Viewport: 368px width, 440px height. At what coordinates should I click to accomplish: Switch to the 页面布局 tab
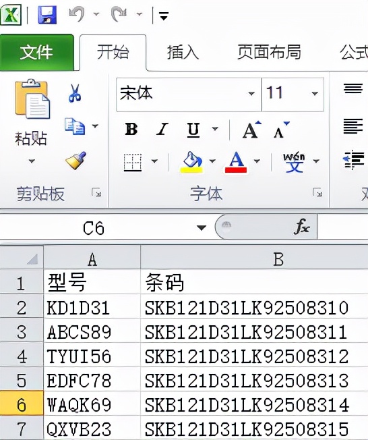[x=269, y=53]
